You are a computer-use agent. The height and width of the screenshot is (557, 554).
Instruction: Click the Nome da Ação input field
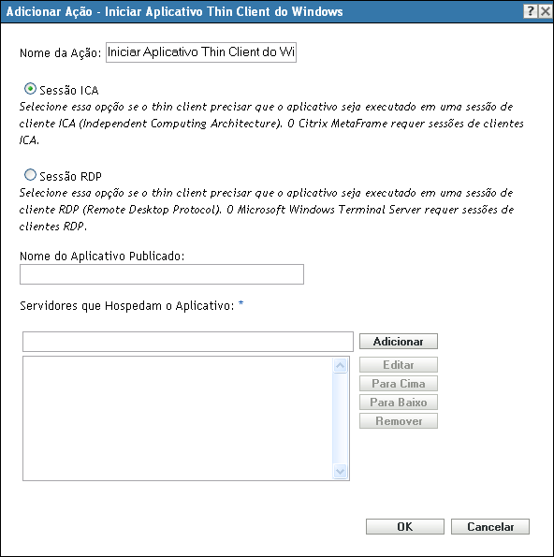201,52
